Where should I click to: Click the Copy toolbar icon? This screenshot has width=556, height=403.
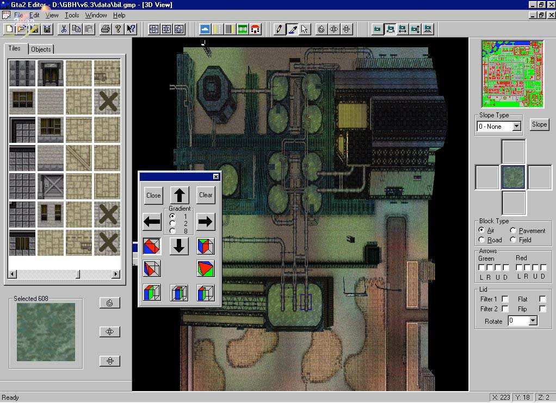76,29
